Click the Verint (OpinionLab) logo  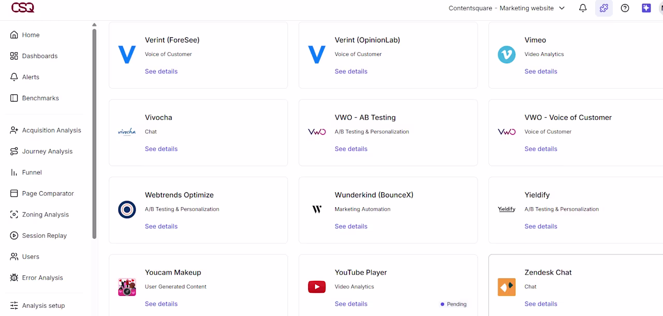pos(316,54)
